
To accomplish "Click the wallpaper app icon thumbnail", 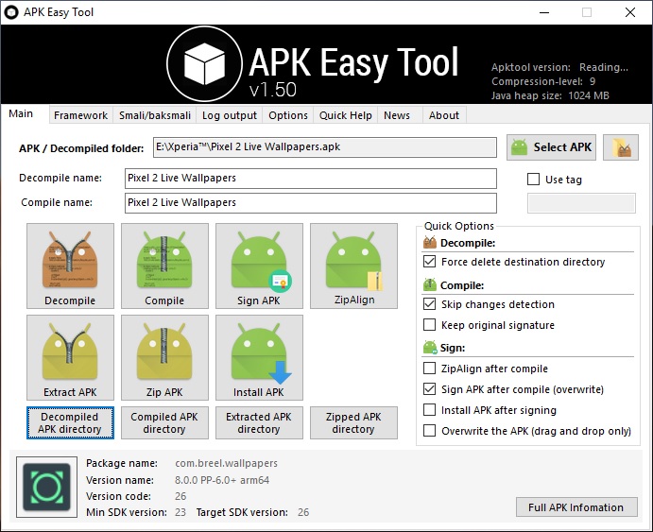I will point(46,487).
